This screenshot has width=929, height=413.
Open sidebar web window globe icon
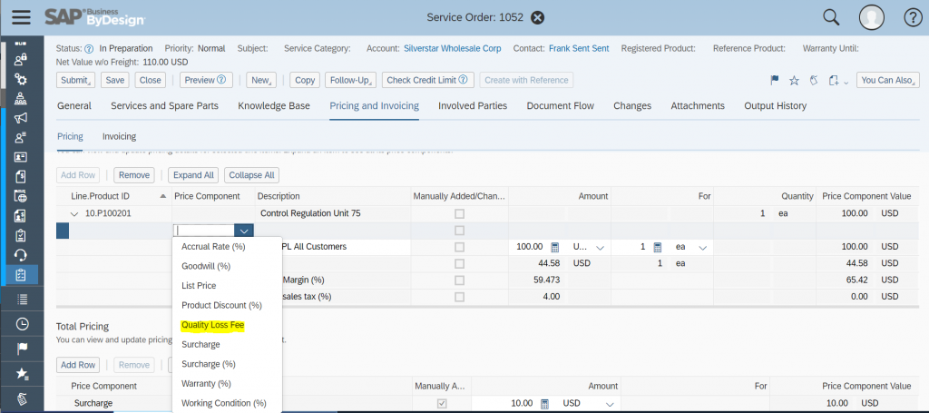pos(21,196)
